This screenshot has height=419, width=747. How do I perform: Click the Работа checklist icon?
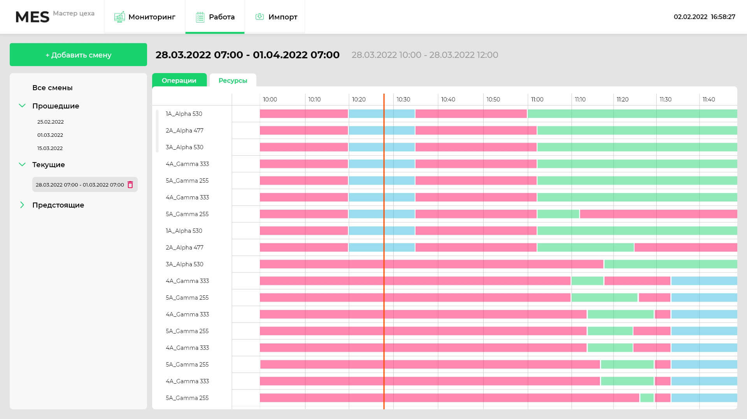point(200,17)
